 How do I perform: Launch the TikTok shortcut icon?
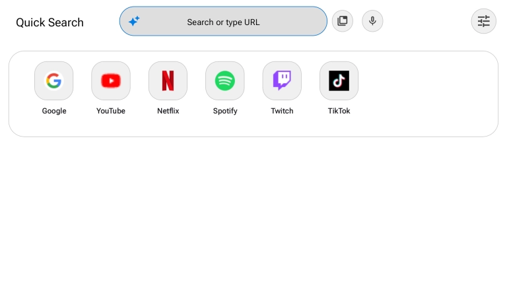[339, 80]
